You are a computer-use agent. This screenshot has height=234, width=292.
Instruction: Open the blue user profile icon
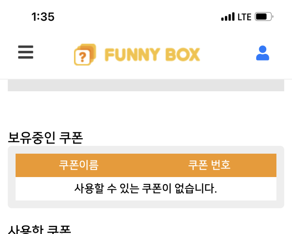262,53
